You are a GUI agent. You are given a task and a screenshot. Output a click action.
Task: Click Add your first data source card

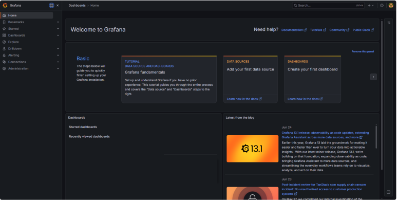[251, 79]
